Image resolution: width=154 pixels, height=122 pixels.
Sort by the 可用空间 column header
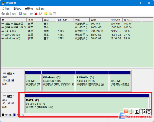pos(116,20)
